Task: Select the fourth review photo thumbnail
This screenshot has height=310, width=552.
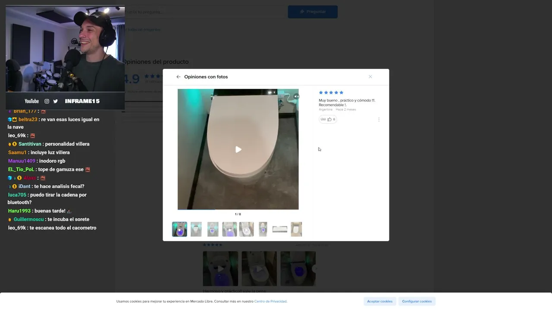Action: coord(229,229)
